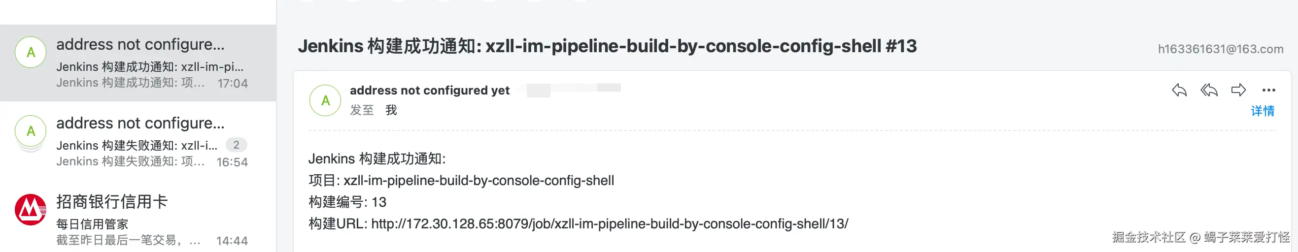
Task: Click the avatar of the 17:04 email
Action: [x=31, y=52]
